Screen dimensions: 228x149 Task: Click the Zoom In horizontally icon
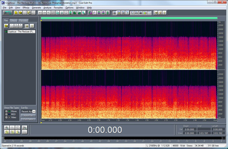[x=7, y=128]
